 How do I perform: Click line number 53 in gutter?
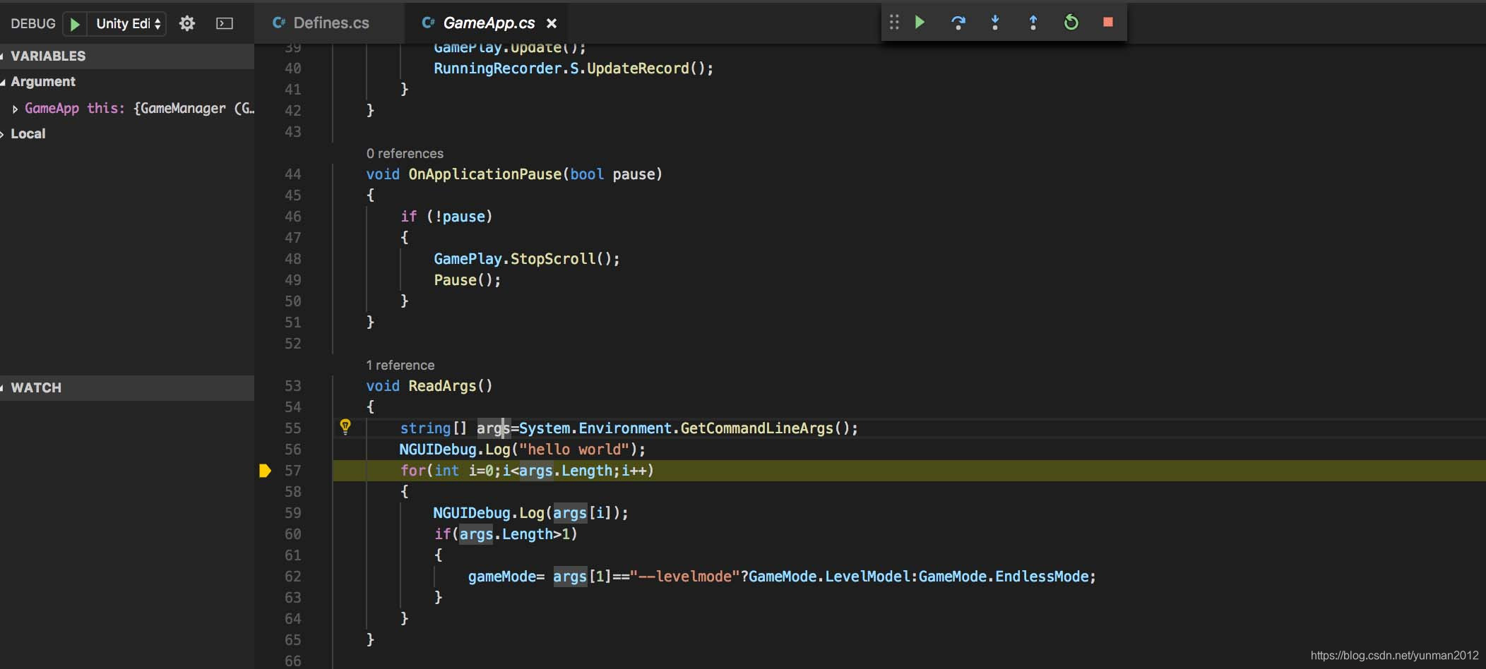292,386
